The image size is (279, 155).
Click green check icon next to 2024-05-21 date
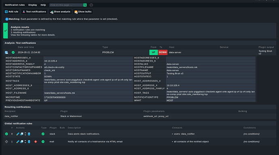click(x=13, y=52)
